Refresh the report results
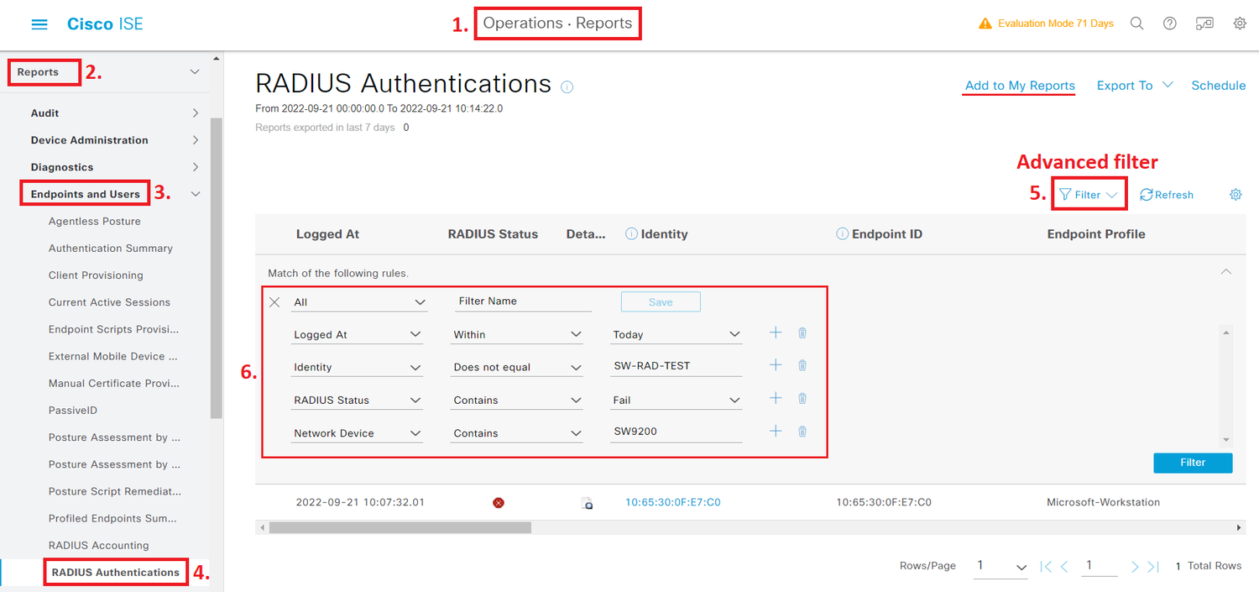 tap(1166, 194)
